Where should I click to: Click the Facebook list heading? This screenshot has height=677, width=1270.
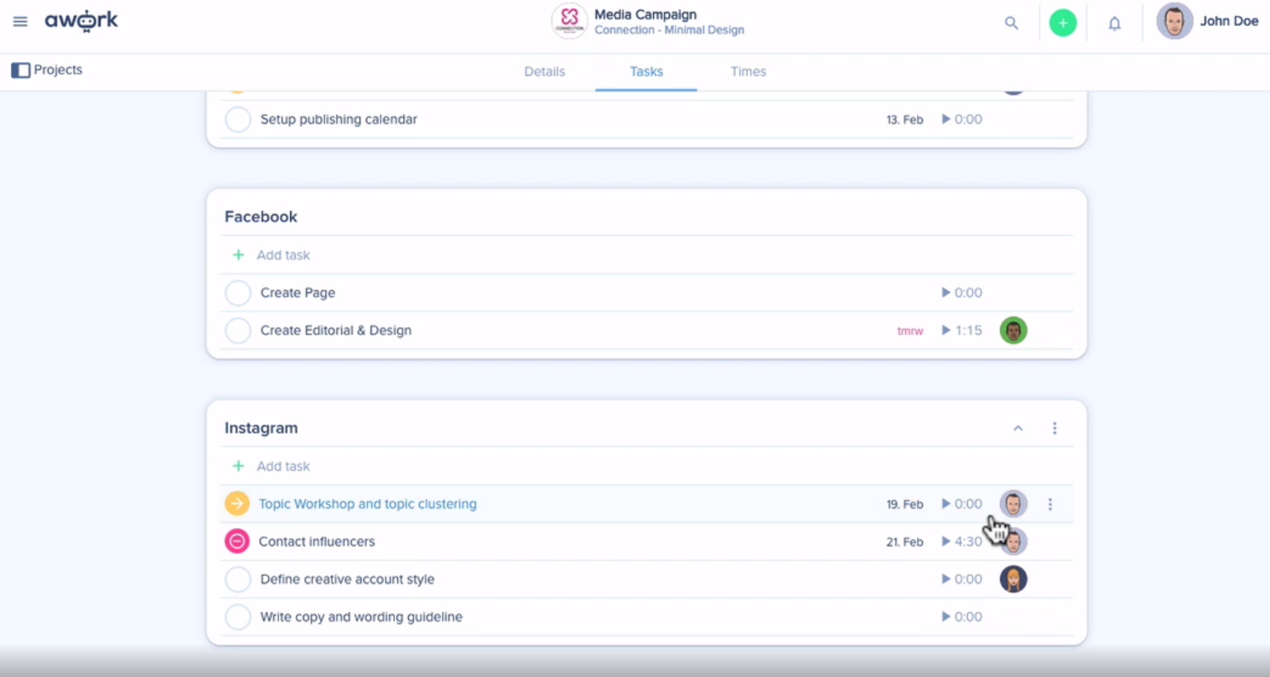click(x=261, y=216)
